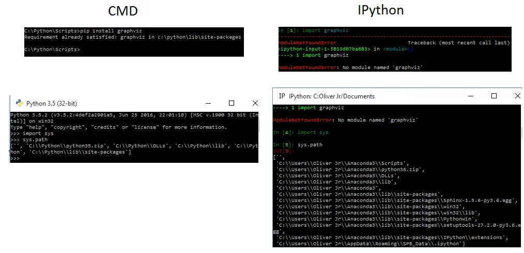Maximize the Python 3.5 (32-bit) window
524x253 pixels.
coord(232,103)
